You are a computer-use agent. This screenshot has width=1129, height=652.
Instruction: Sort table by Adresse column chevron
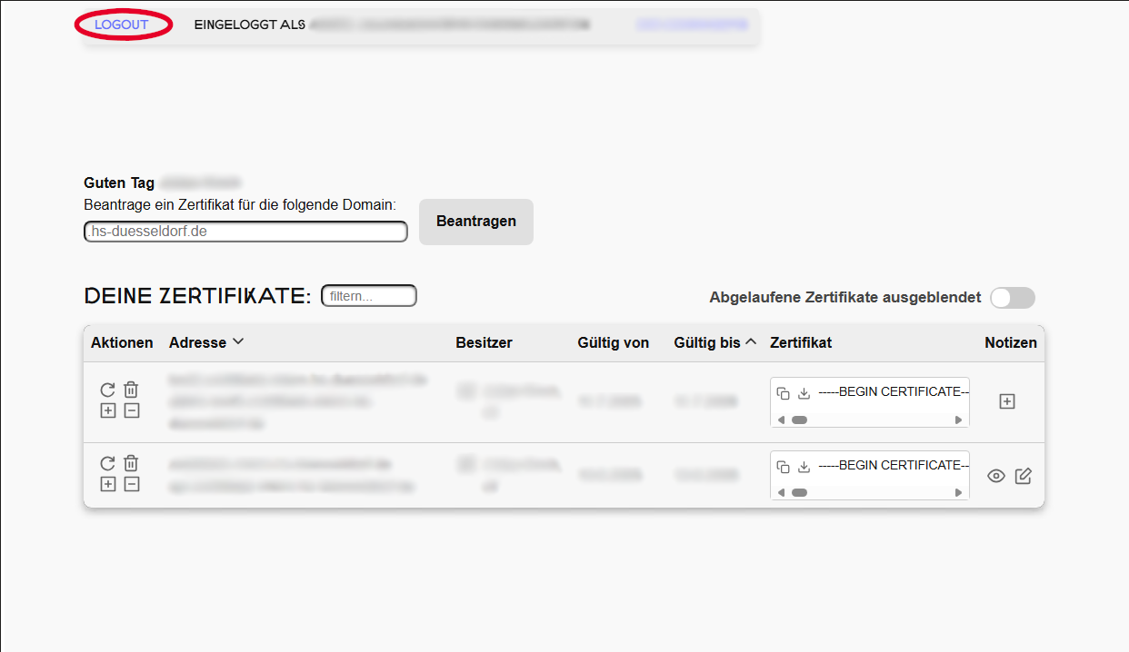(x=238, y=341)
